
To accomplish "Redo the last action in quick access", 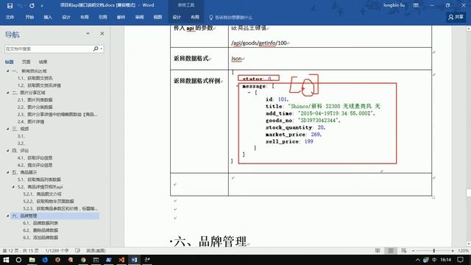I will pyautogui.click(x=32, y=5).
